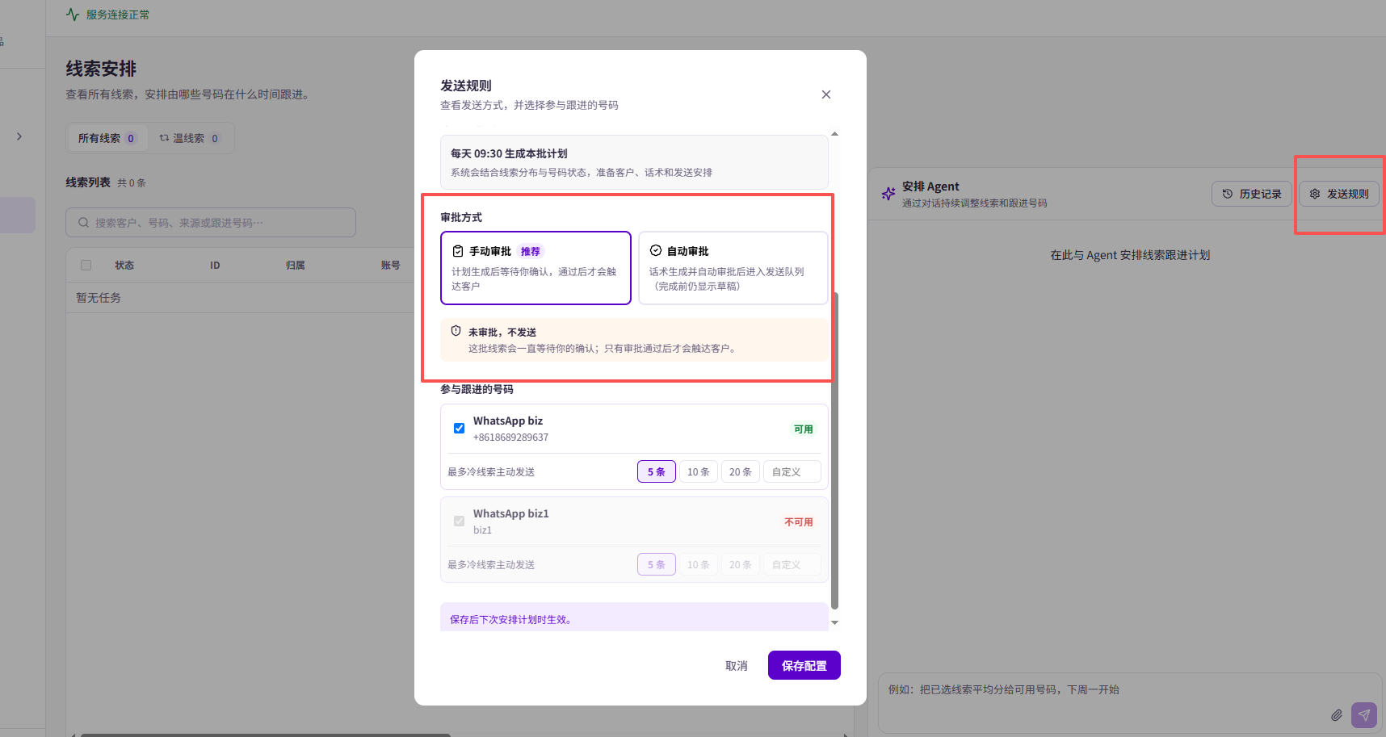Cancel the dialog via 取消
Viewport: 1386px width, 737px height.
[736, 666]
